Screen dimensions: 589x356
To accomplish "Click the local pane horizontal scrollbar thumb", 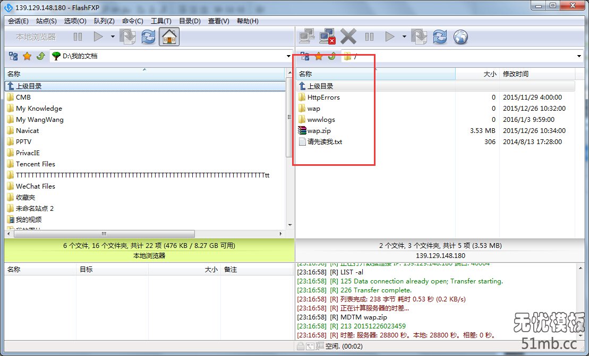I will [105, 234].
